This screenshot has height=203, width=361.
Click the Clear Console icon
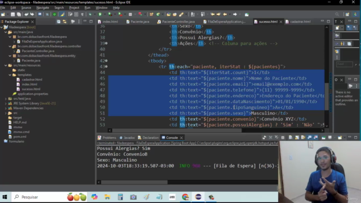pyautogui.click(x=290, y=138)
